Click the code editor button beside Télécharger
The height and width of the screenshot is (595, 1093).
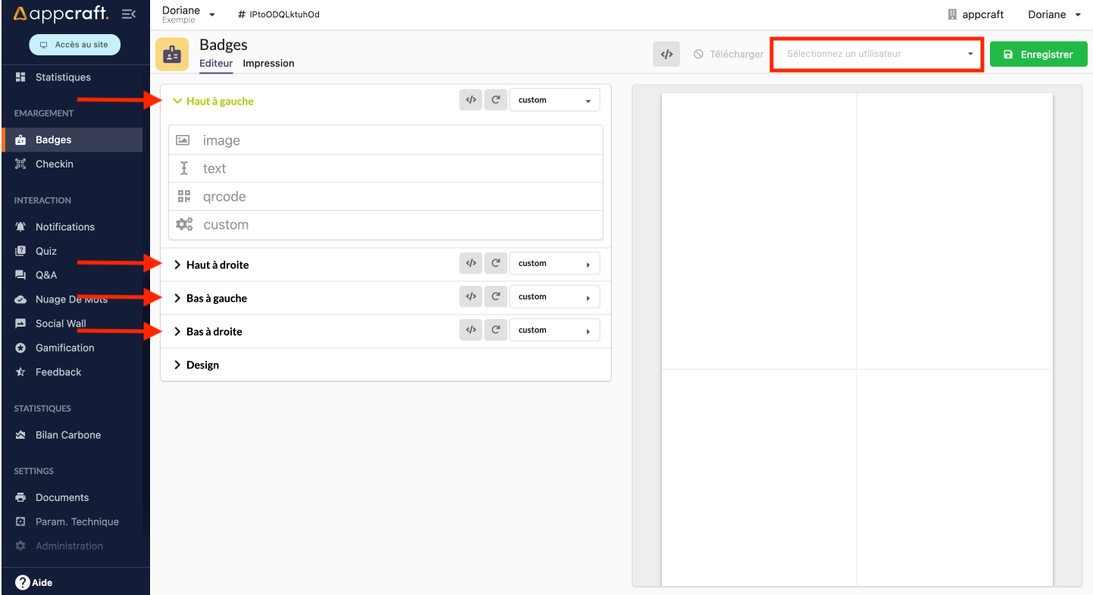[666, 54]
